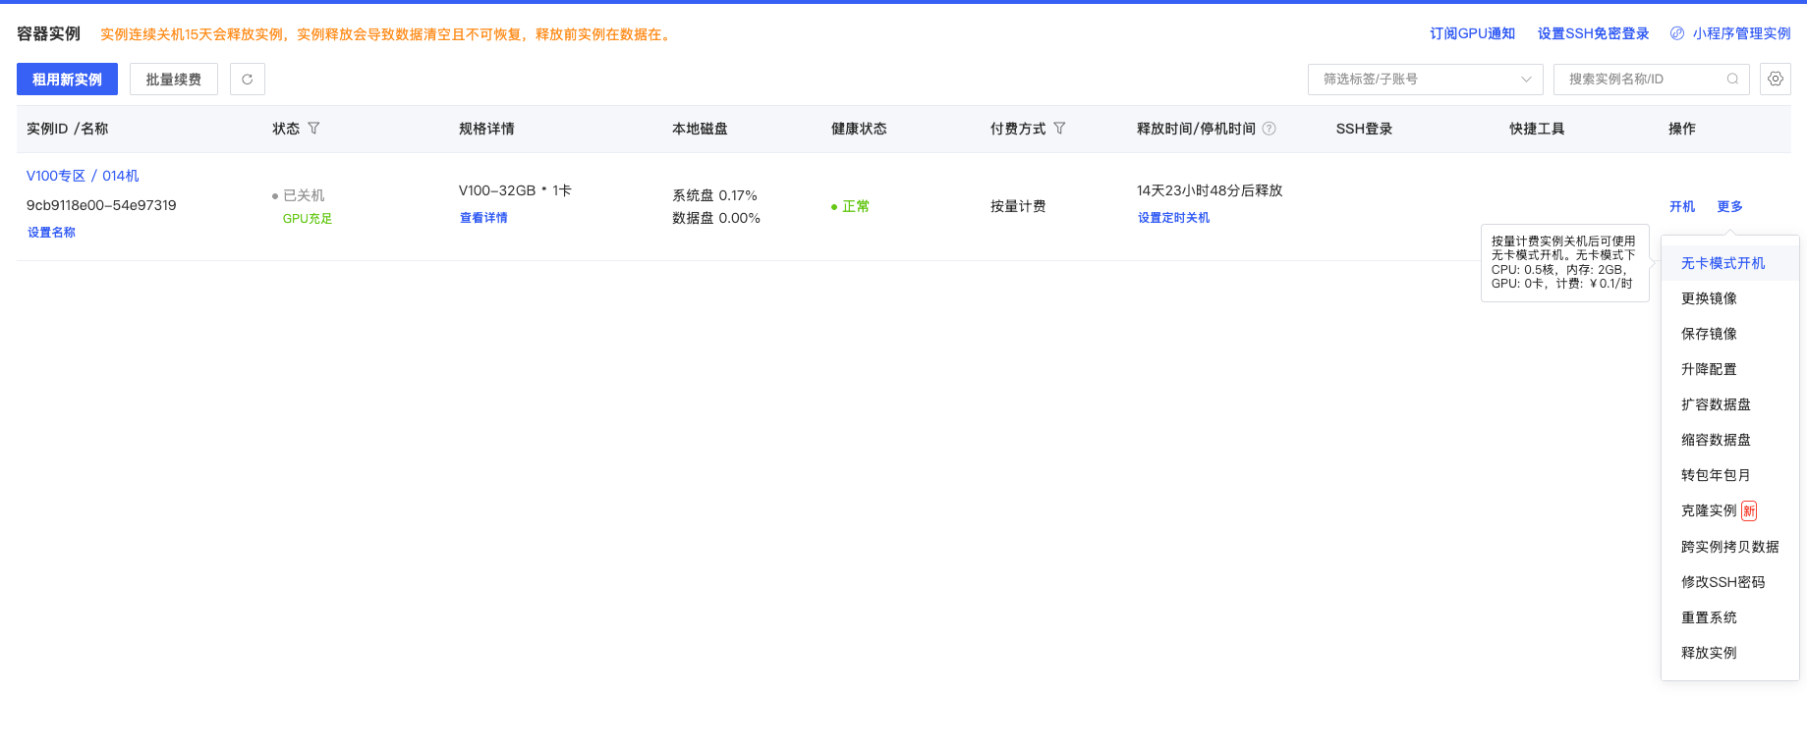Click the 14天23小时48分后释放 text

tap(1210, 190)
